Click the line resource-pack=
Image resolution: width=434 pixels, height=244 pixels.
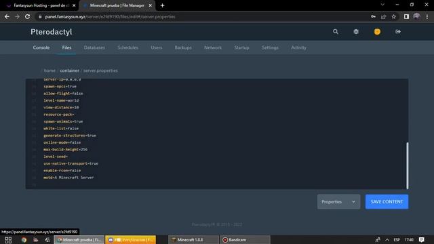point(59,115)
